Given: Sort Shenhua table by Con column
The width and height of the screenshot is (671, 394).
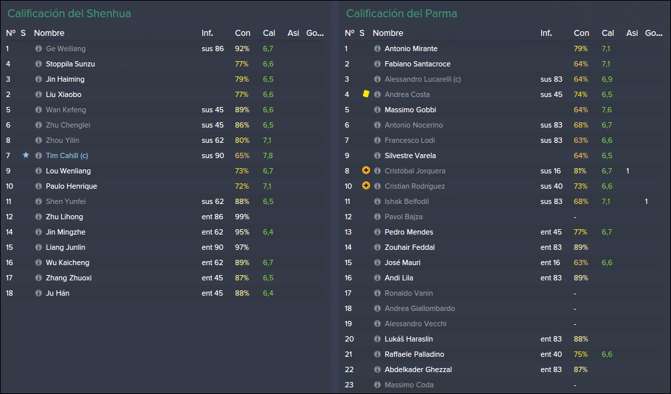Looking at the screenshot, I should coord(242,33).
